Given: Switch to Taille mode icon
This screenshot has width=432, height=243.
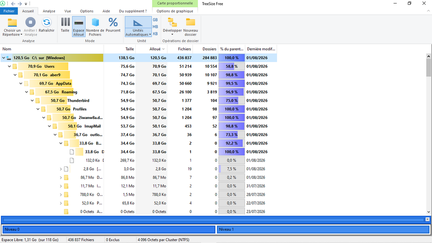Looking at the screenshot, I should pyautogui.click(x=65, y=22).
